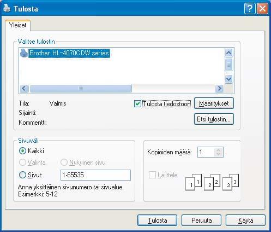Click the printer icon in title bar
The image size is (271, 232).
[x=7, y=8]
